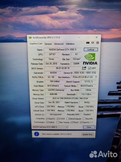
Task: Click the Subvendor field NVIDIA
Action: [53, 73]
